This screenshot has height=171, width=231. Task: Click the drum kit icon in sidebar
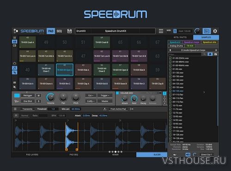[15, 82]
